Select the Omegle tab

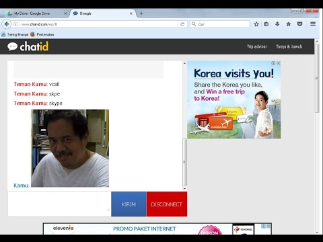click(x=103, y=13)
